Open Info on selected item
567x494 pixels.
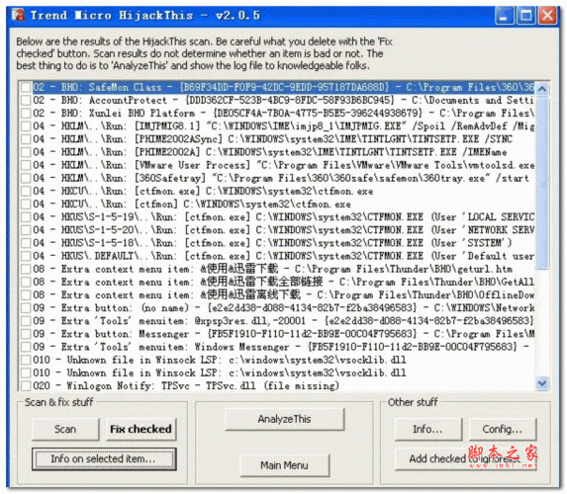[104, 459]
